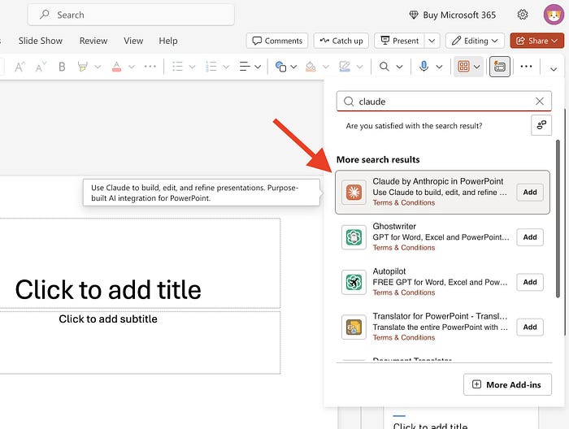
Task: Open the Add-ins grid button
Action: (463, 67)
